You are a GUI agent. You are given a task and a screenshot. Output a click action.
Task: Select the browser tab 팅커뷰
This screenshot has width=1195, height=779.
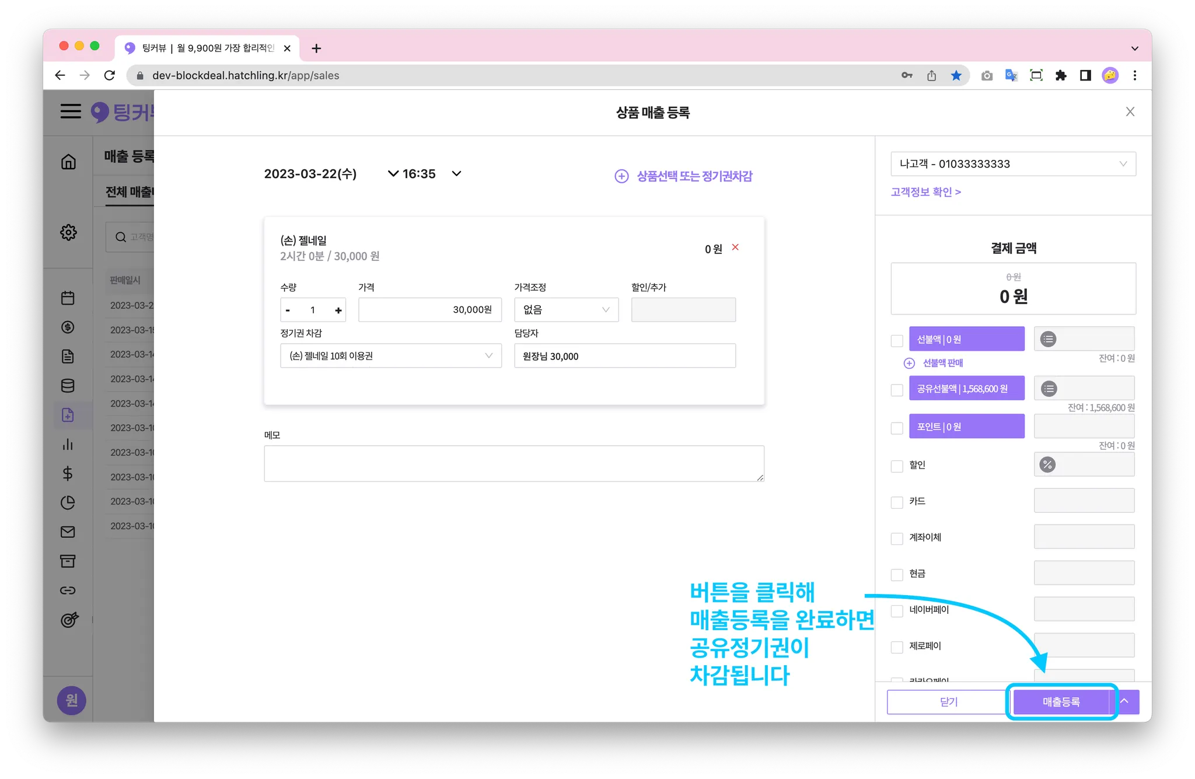tap(207, 48)
